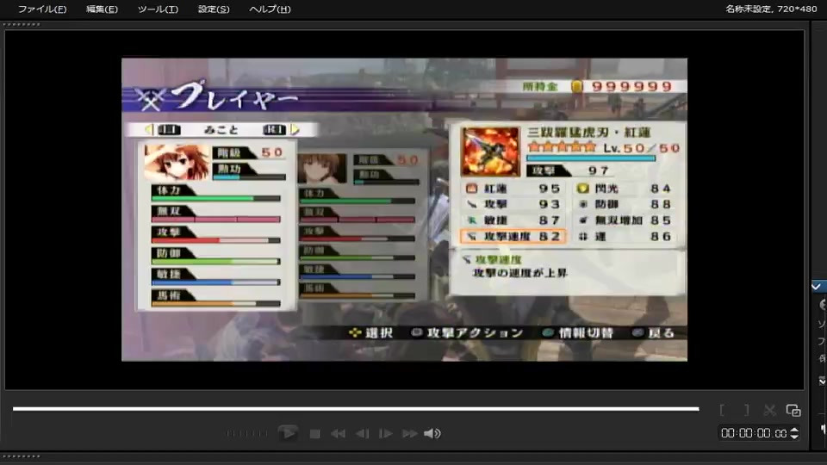
Task: Click the drag handle above the preview
Action: coord(22,24)
